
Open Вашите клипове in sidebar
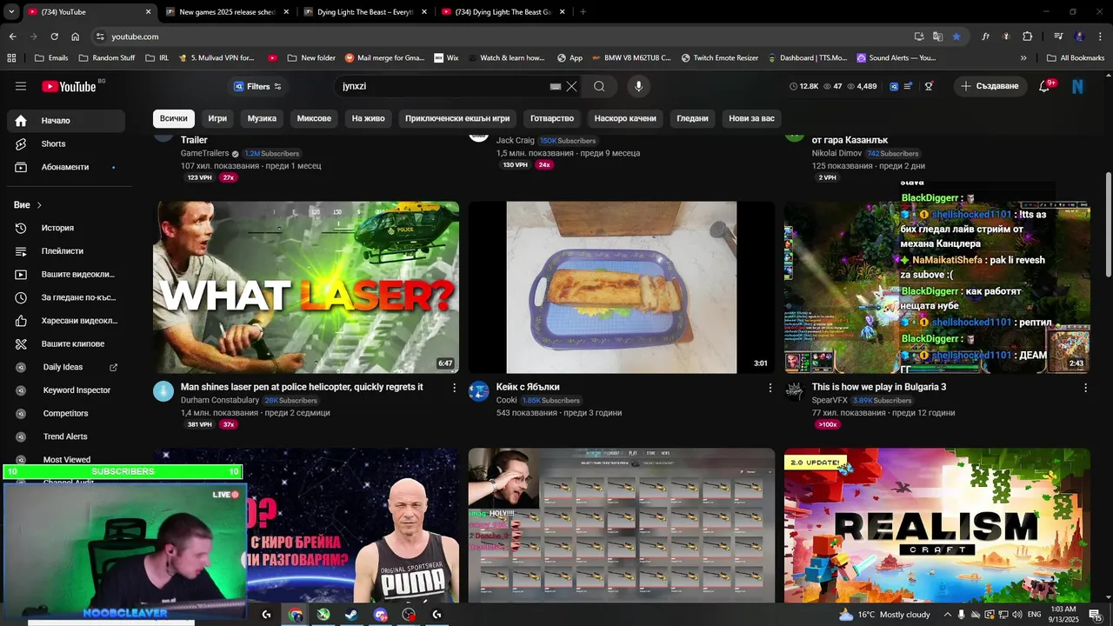pos(66,343)
